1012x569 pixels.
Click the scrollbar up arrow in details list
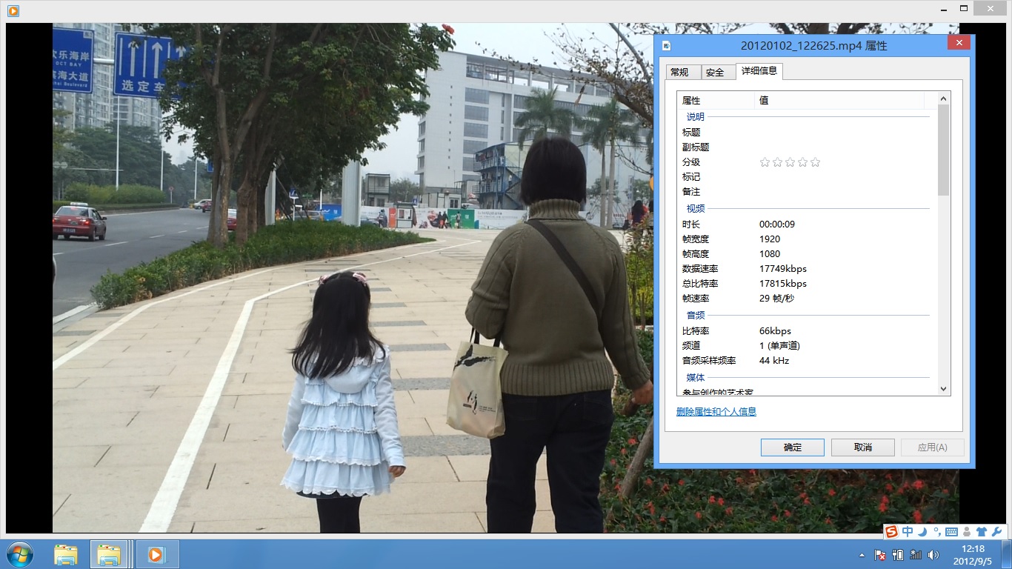click(943, 99)
